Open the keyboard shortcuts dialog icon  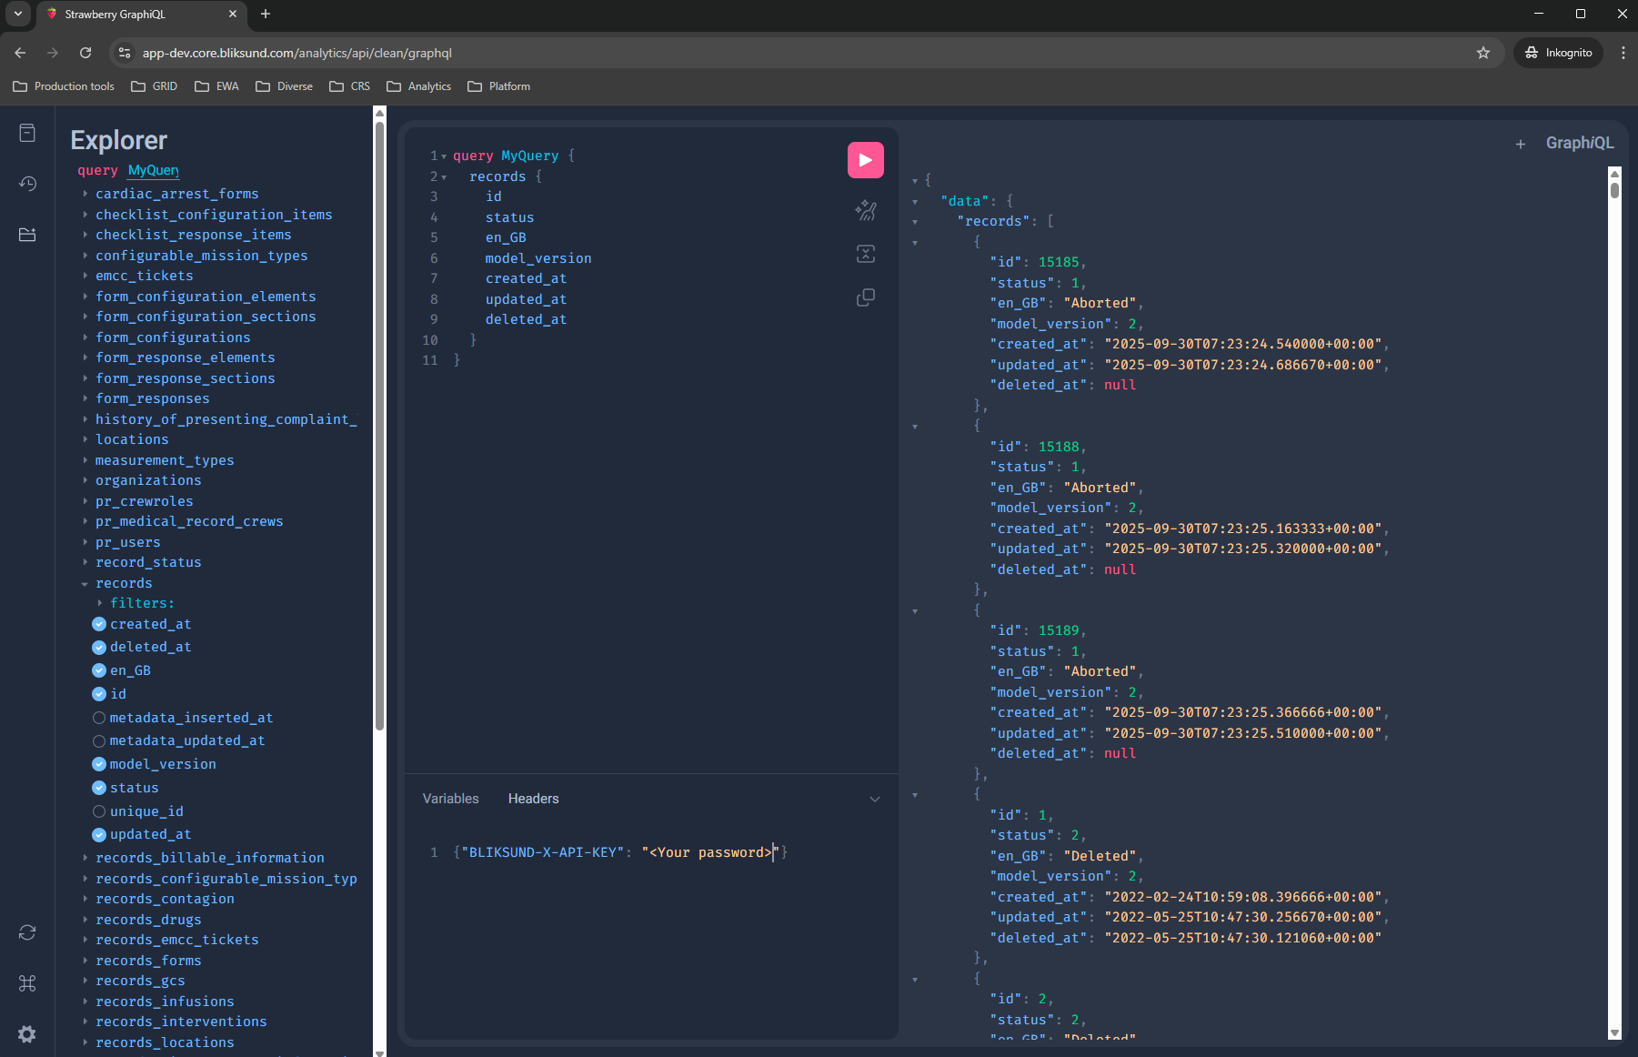pos(27,983)
